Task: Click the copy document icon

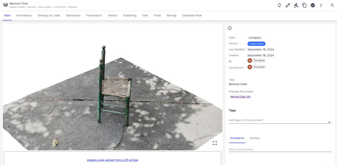Action: pos(304,5)
